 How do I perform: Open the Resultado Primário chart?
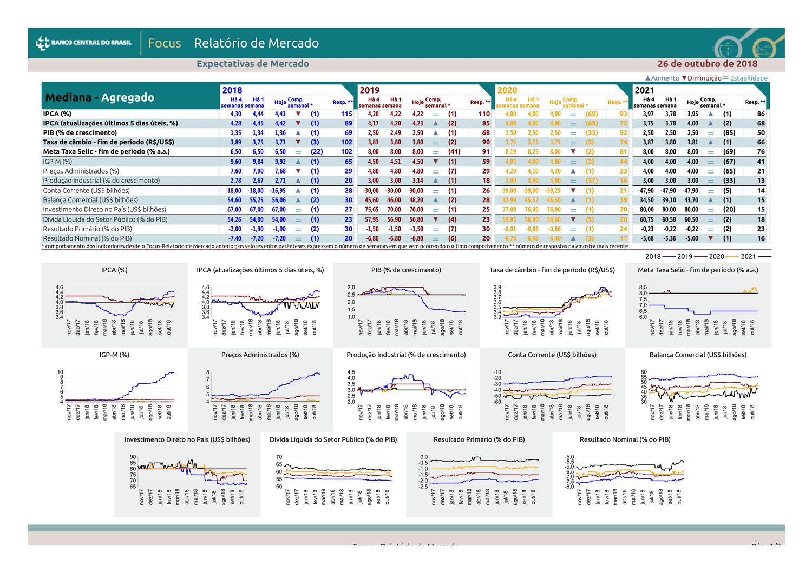479,474
